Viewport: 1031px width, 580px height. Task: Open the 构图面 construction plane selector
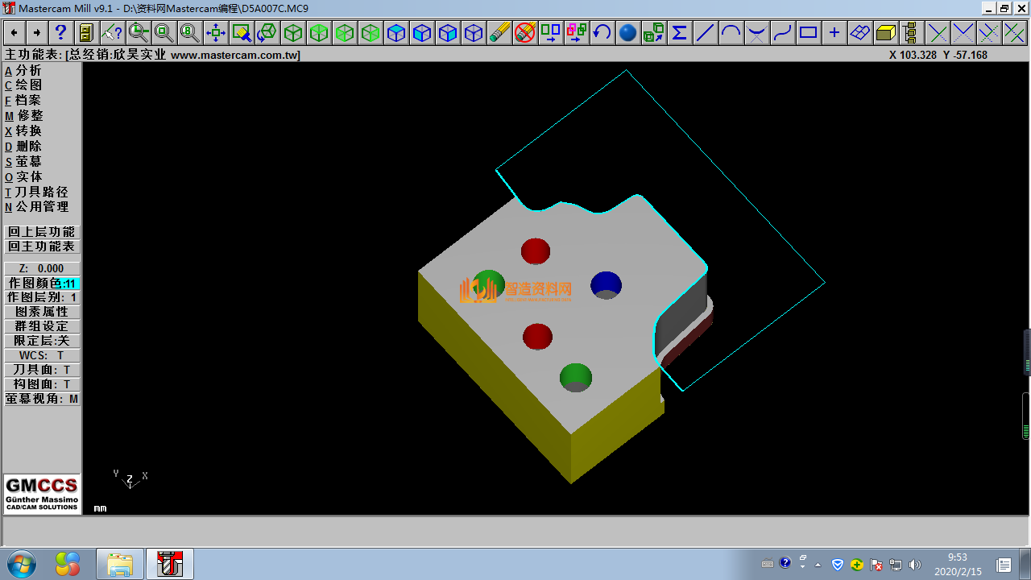point(42,384)
